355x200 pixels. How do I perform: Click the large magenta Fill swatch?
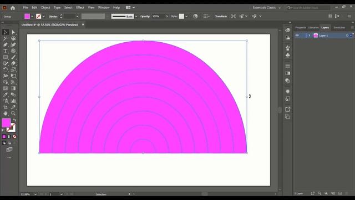[6, 123]
